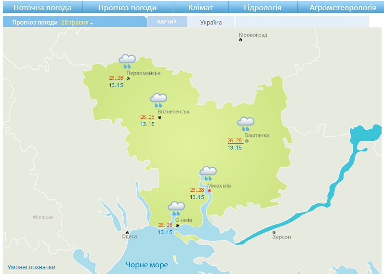This screenshot has height=274, width=384.
Task: Open the Клімат menu
Action: tap(201, 8)
